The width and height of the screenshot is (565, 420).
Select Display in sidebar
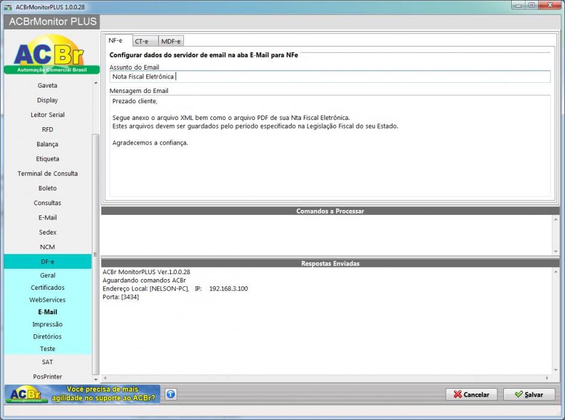coord(47,100)
